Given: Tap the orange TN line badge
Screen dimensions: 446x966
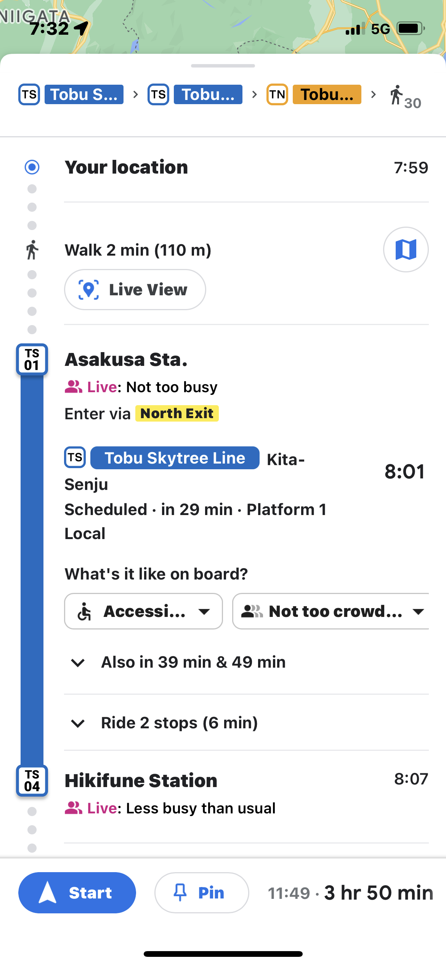Looking at the screenshot, I should coord(277,95).
